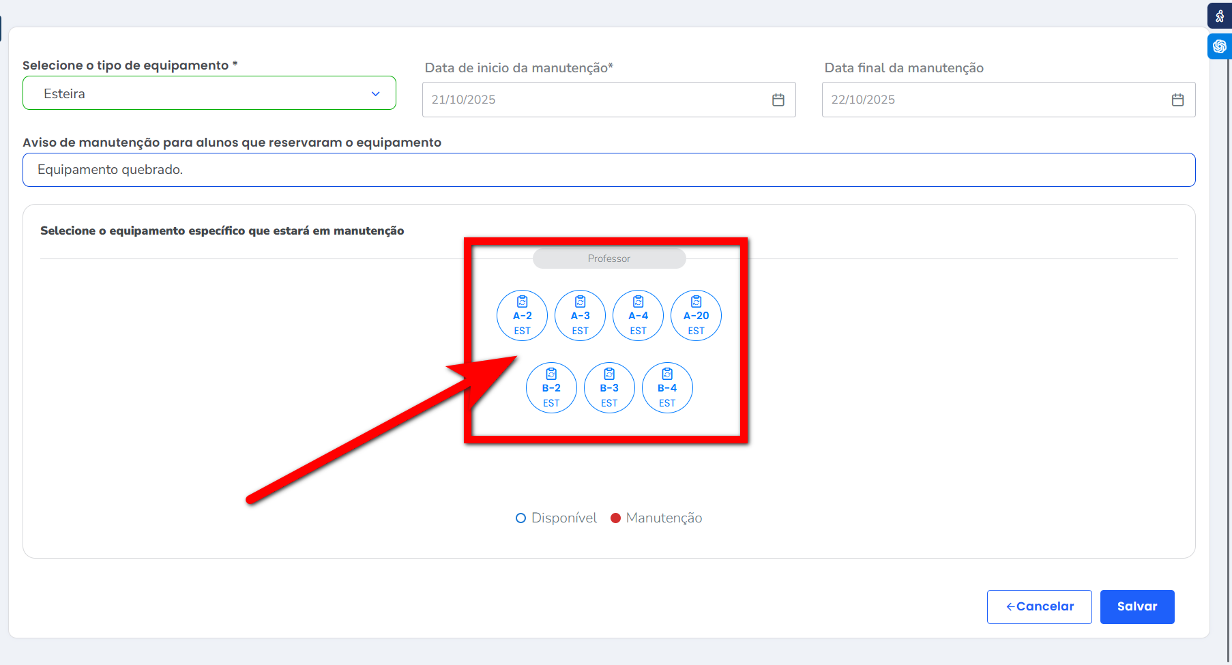Click the accessibility icon at top right
1232x665 pixels.
pos(1220,16)
